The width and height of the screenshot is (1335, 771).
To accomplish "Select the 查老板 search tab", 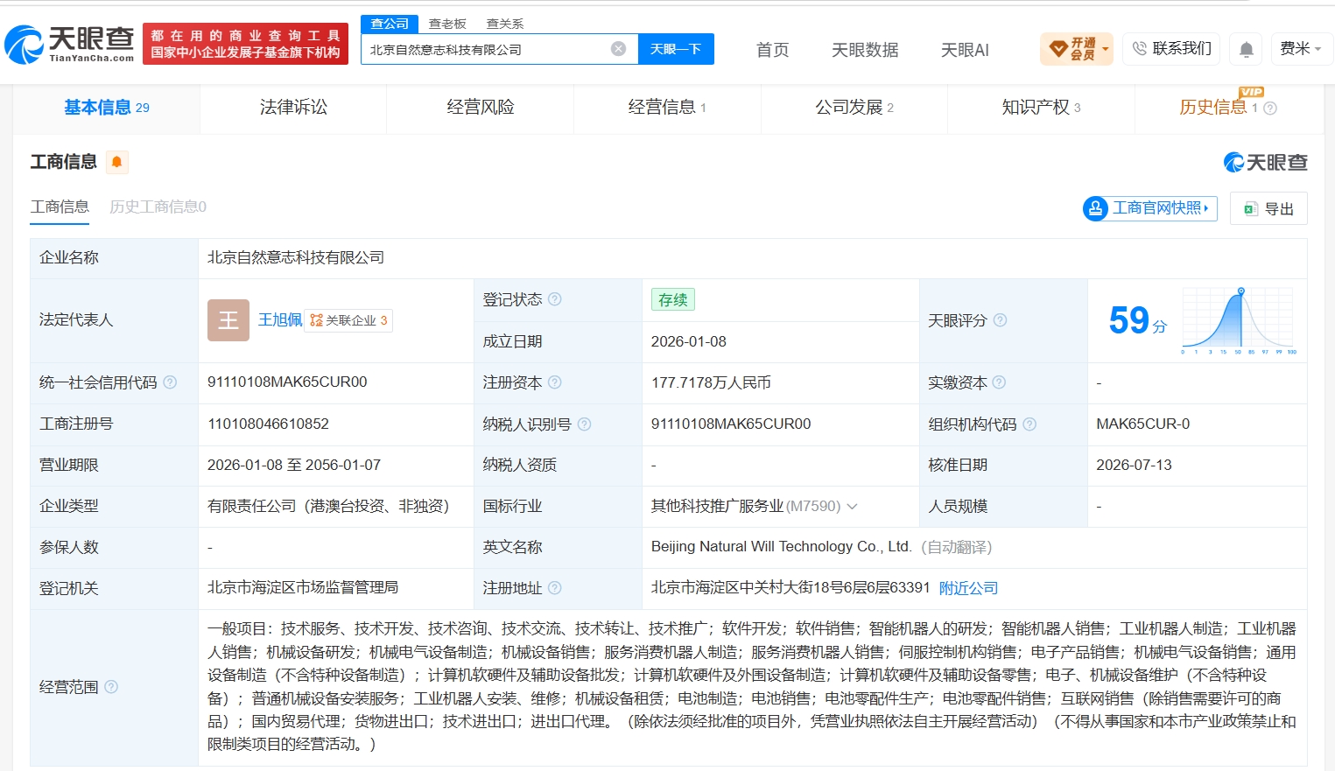I will (x=447, y=24).
